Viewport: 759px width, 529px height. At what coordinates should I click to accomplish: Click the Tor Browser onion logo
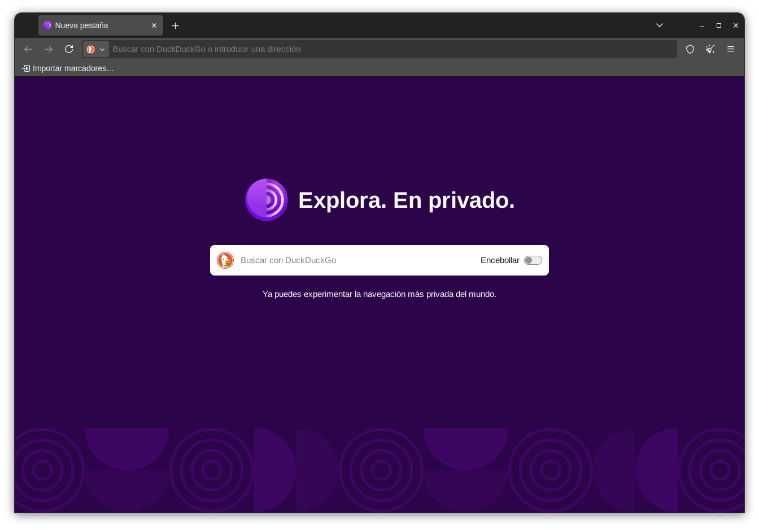[266, 200]
